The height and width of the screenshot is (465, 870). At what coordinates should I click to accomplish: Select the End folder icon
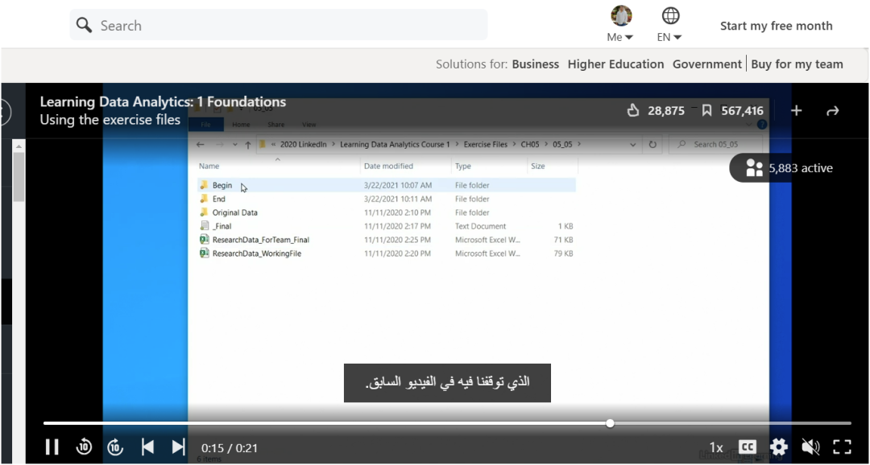point(204,199)
